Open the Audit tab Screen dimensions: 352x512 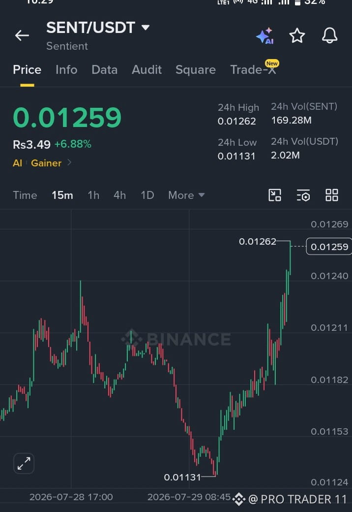pyautogui.click(x=147, y=69)
